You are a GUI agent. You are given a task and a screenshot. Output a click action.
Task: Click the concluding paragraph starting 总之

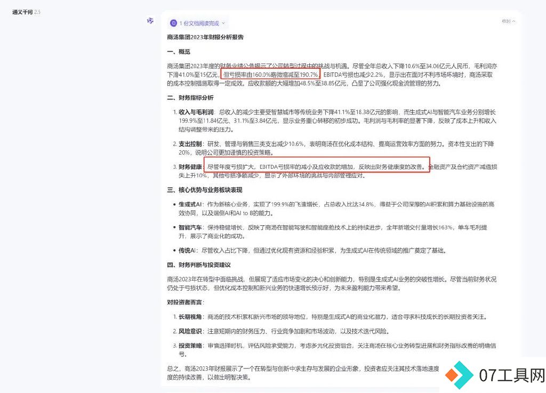(303, 373)
